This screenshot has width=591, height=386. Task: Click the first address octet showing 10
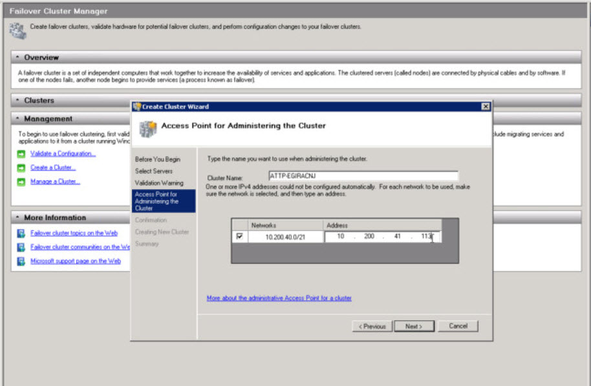click(x=340, y=236)
